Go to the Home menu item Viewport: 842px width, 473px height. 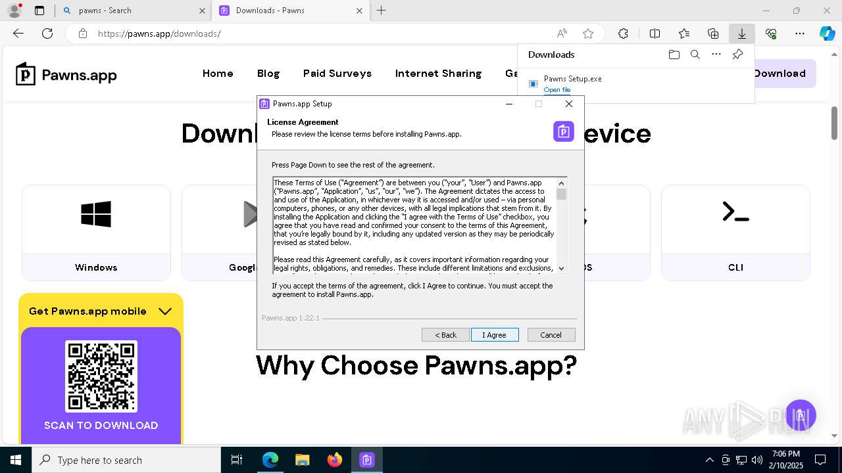[x=218, y=74]
